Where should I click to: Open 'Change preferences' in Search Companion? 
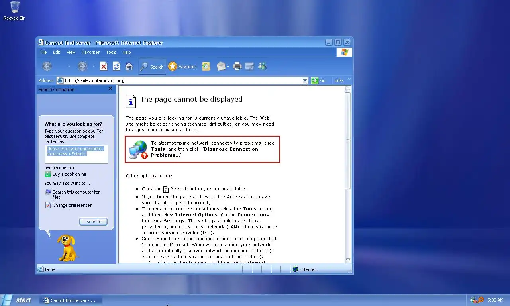coord(72,205)
